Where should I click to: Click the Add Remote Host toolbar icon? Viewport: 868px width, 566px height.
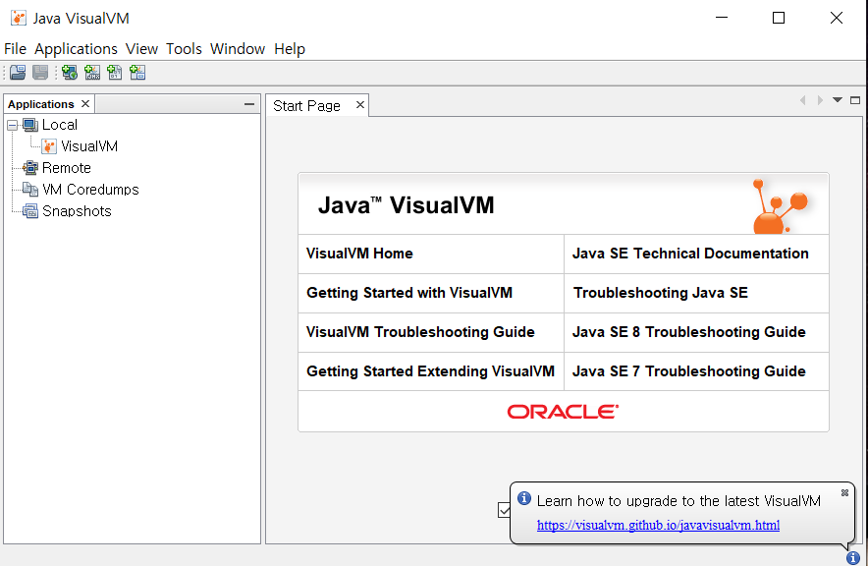click(x=70, y=73)
